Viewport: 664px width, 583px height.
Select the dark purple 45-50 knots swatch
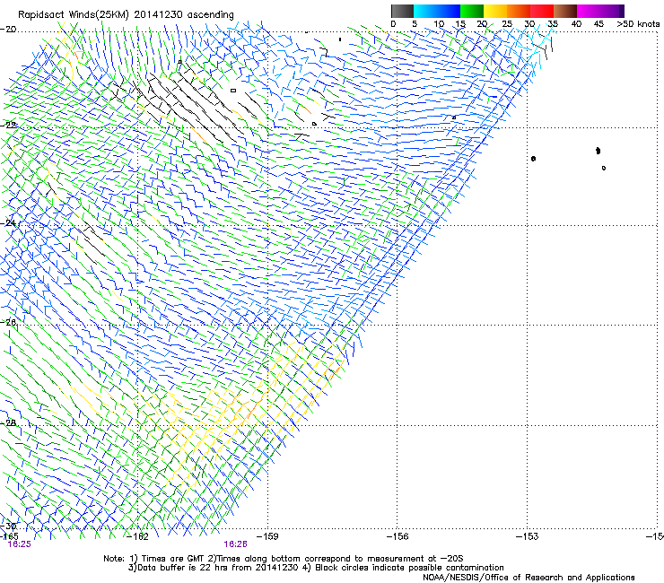(612, 11)
